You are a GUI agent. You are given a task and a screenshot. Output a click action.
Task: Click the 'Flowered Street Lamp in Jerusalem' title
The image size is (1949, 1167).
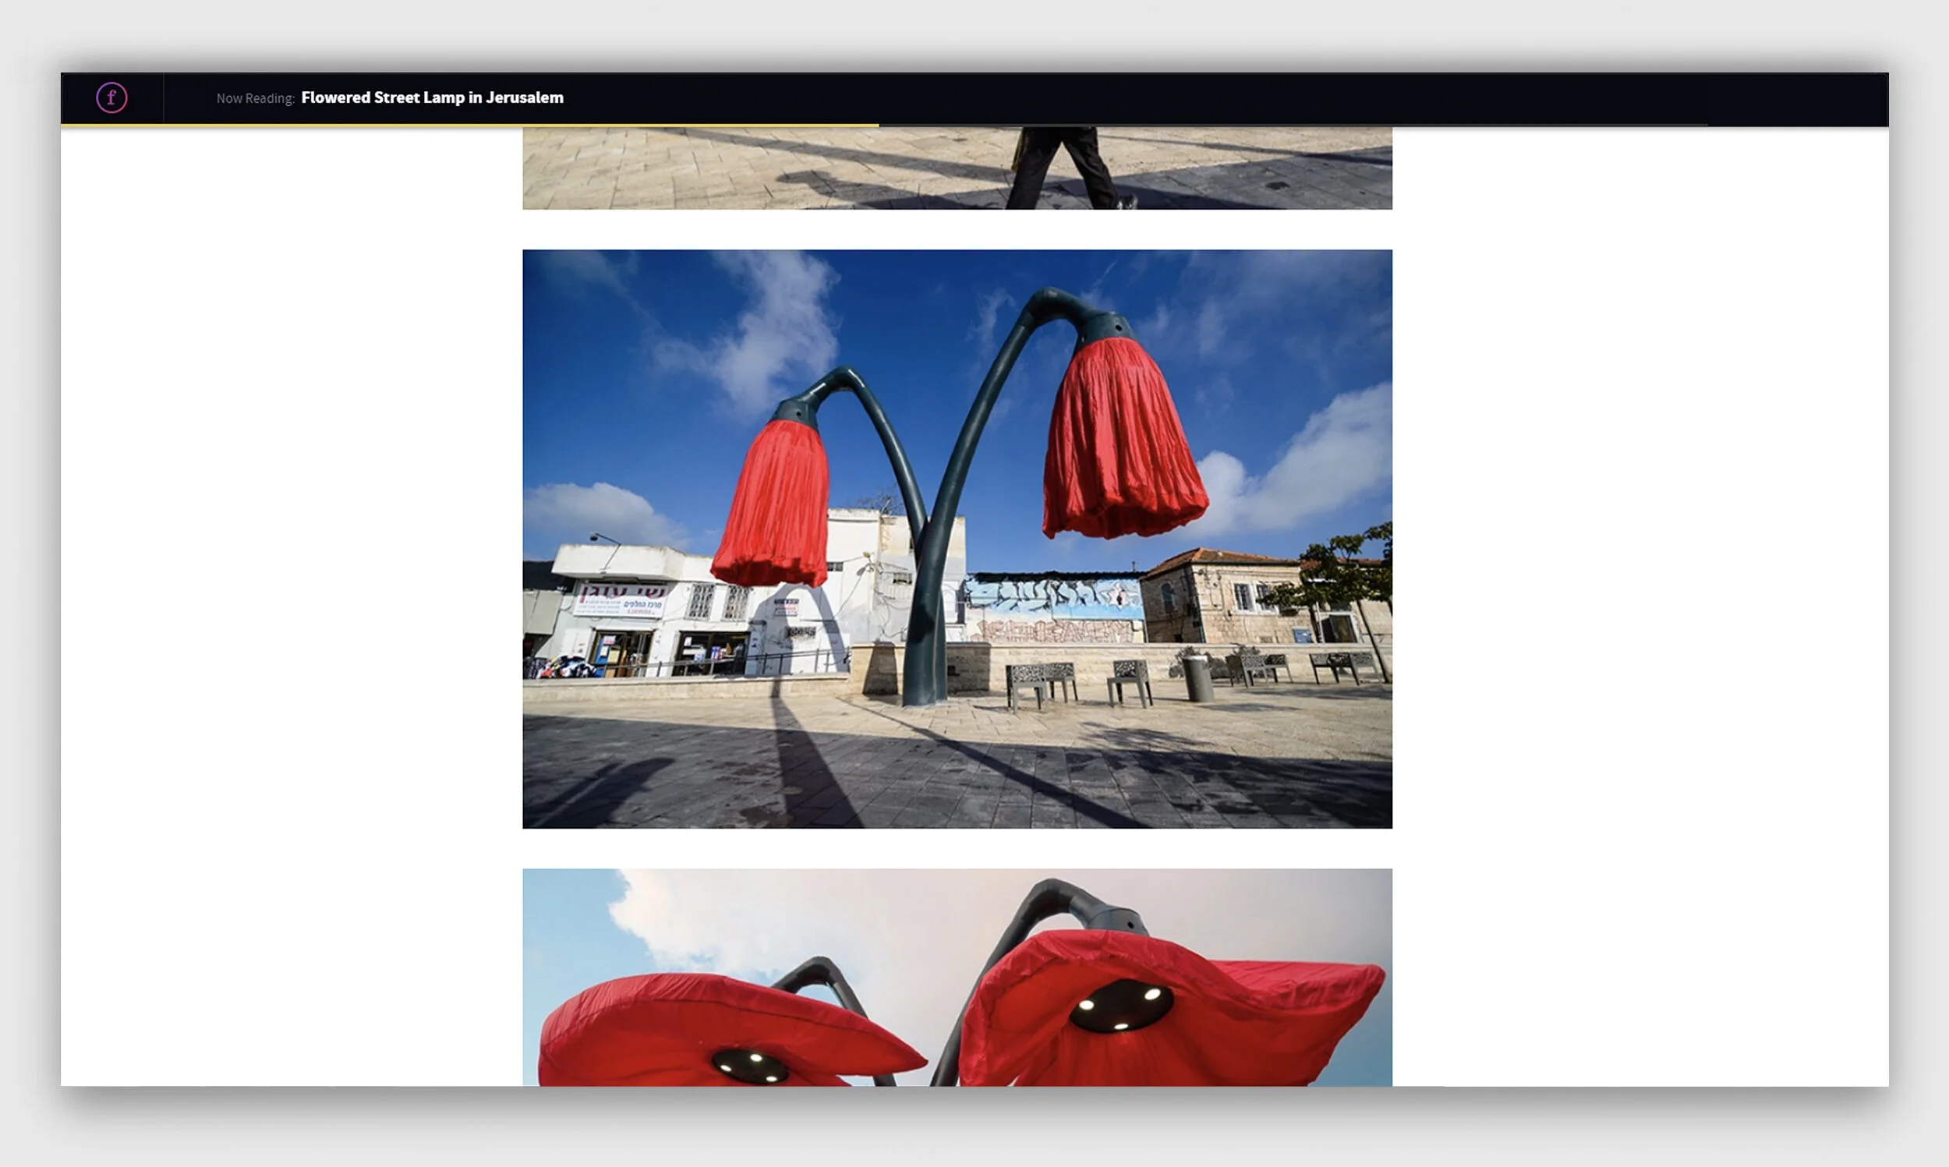[432, 97]
